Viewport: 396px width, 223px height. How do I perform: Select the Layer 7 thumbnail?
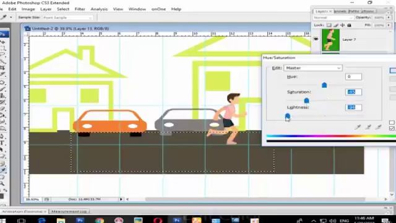(330, 40)
